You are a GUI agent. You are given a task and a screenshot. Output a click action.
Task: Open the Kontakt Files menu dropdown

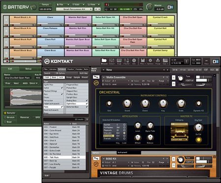[143, 61]
